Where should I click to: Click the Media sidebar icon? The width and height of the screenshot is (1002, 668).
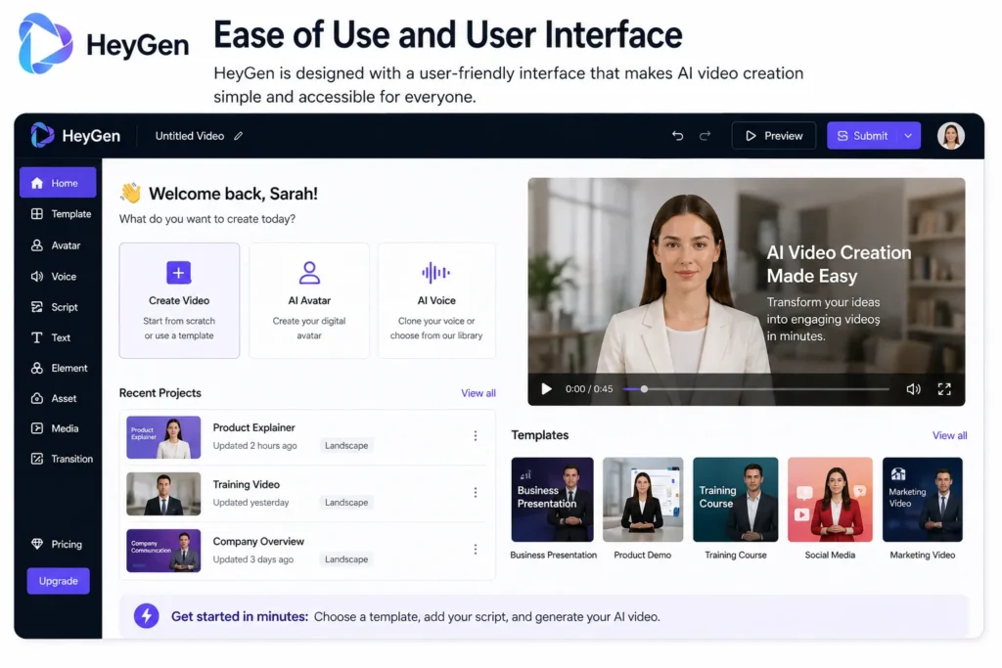click(x=37, y=427)
